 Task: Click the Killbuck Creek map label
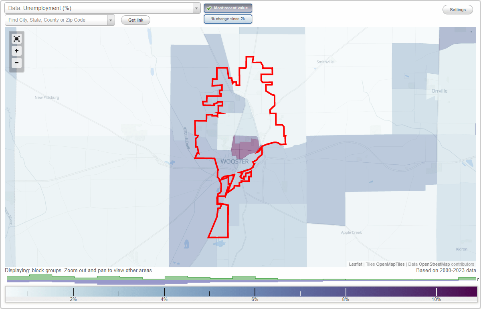[x=186, y=138]
